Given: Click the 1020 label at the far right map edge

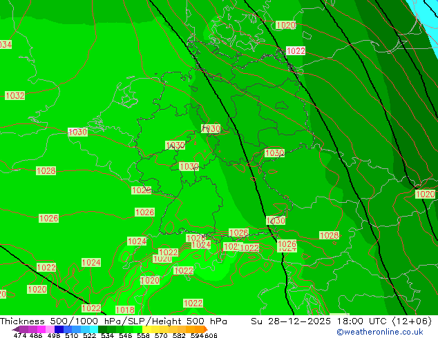Looking at the screenshot, I should click(x=425, y=194).
